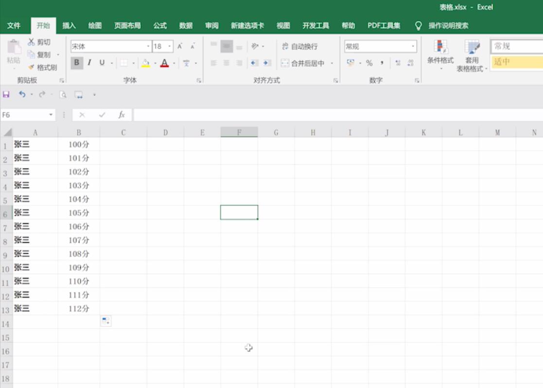
Task: Select the 适中 cell style
Action: (x=517, y=62)
